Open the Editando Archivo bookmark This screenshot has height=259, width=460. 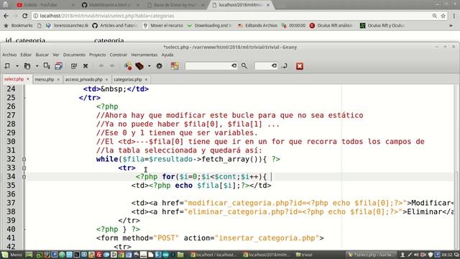257,26
